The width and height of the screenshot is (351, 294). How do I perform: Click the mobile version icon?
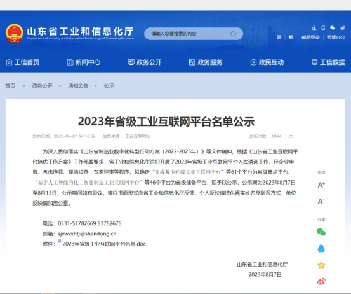[323, 27]
